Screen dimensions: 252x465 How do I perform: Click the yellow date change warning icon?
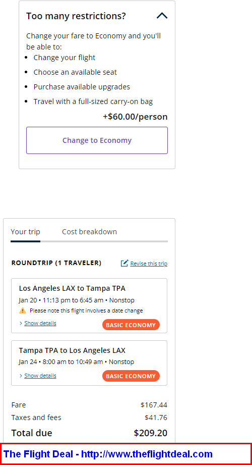[23, 311]
